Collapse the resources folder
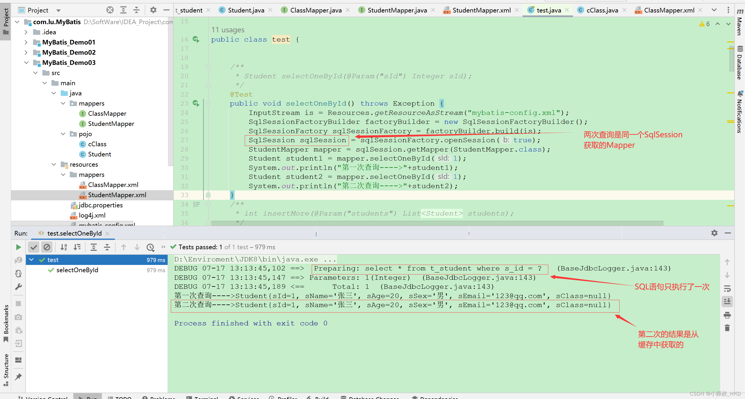The image size is (745, 399). (54, 164)
